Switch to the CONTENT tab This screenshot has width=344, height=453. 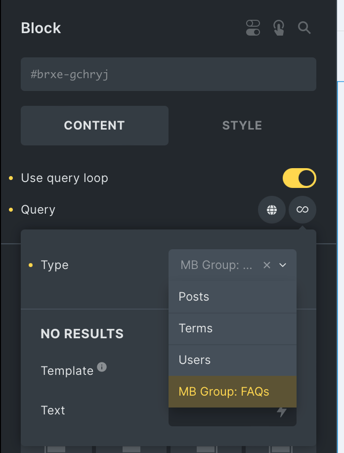pyautogui.click(x=94, y=126)
